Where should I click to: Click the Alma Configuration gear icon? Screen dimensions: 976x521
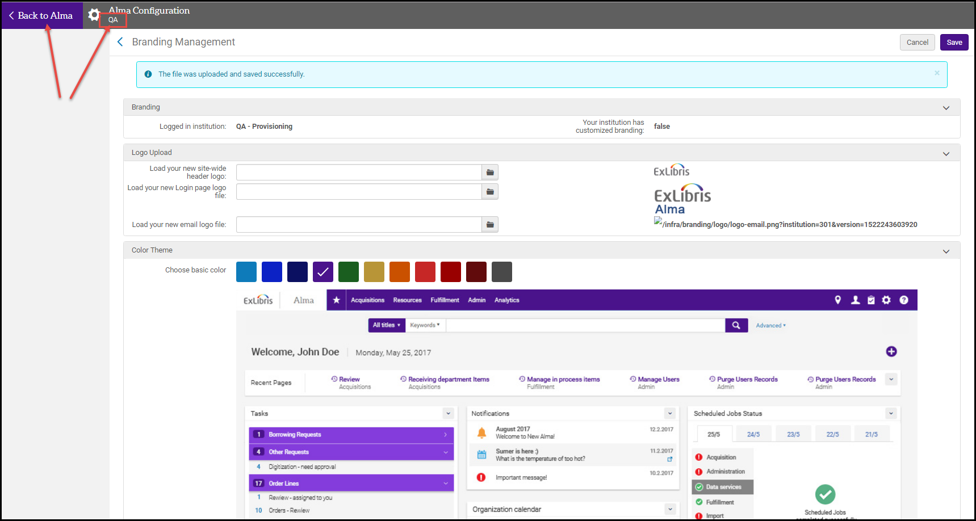click(94, 15)
